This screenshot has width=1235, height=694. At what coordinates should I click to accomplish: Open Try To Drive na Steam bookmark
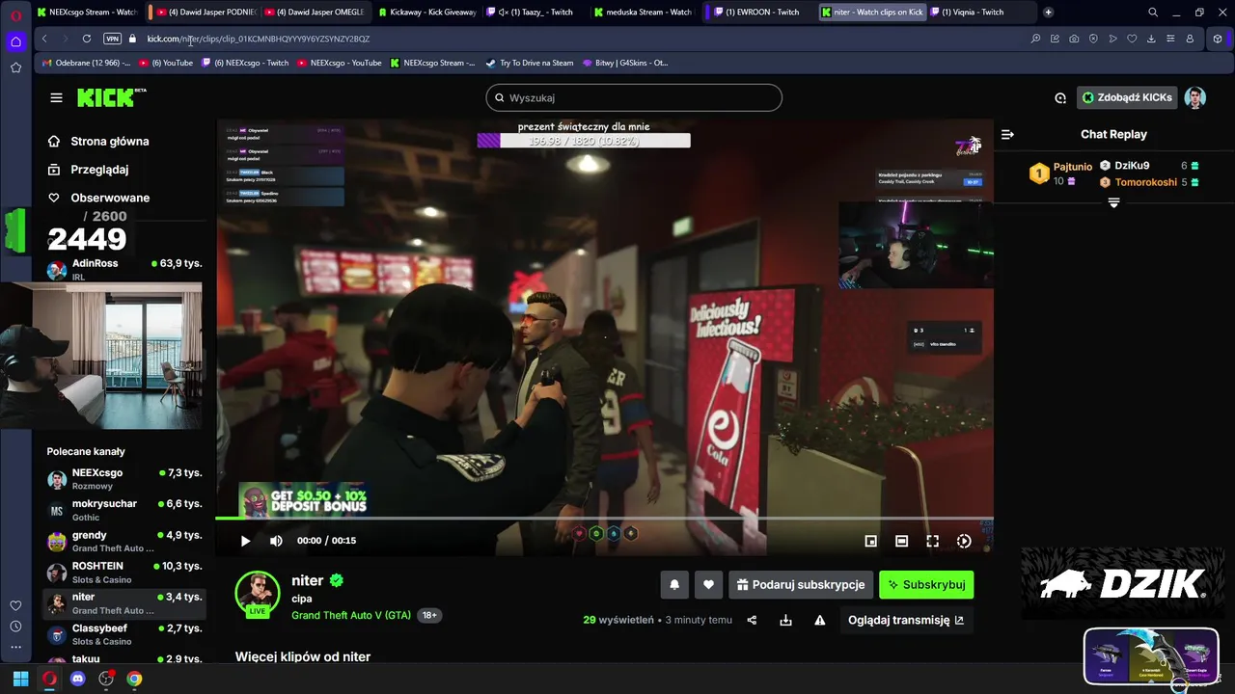pos(529,63)
